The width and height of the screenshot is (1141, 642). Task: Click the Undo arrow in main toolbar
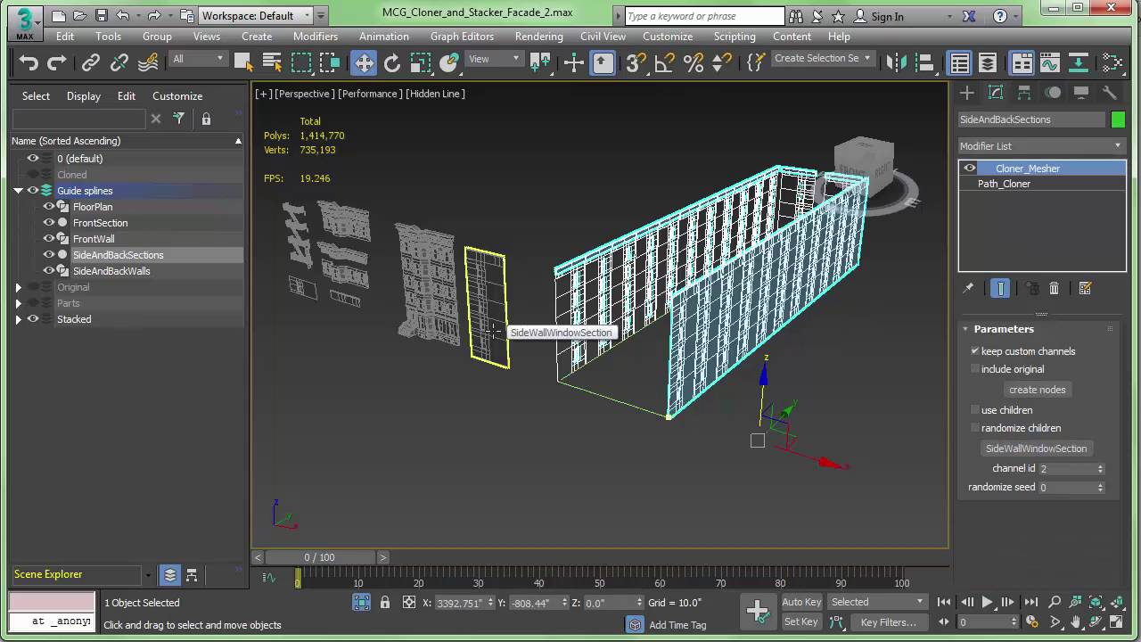[29, 62]
